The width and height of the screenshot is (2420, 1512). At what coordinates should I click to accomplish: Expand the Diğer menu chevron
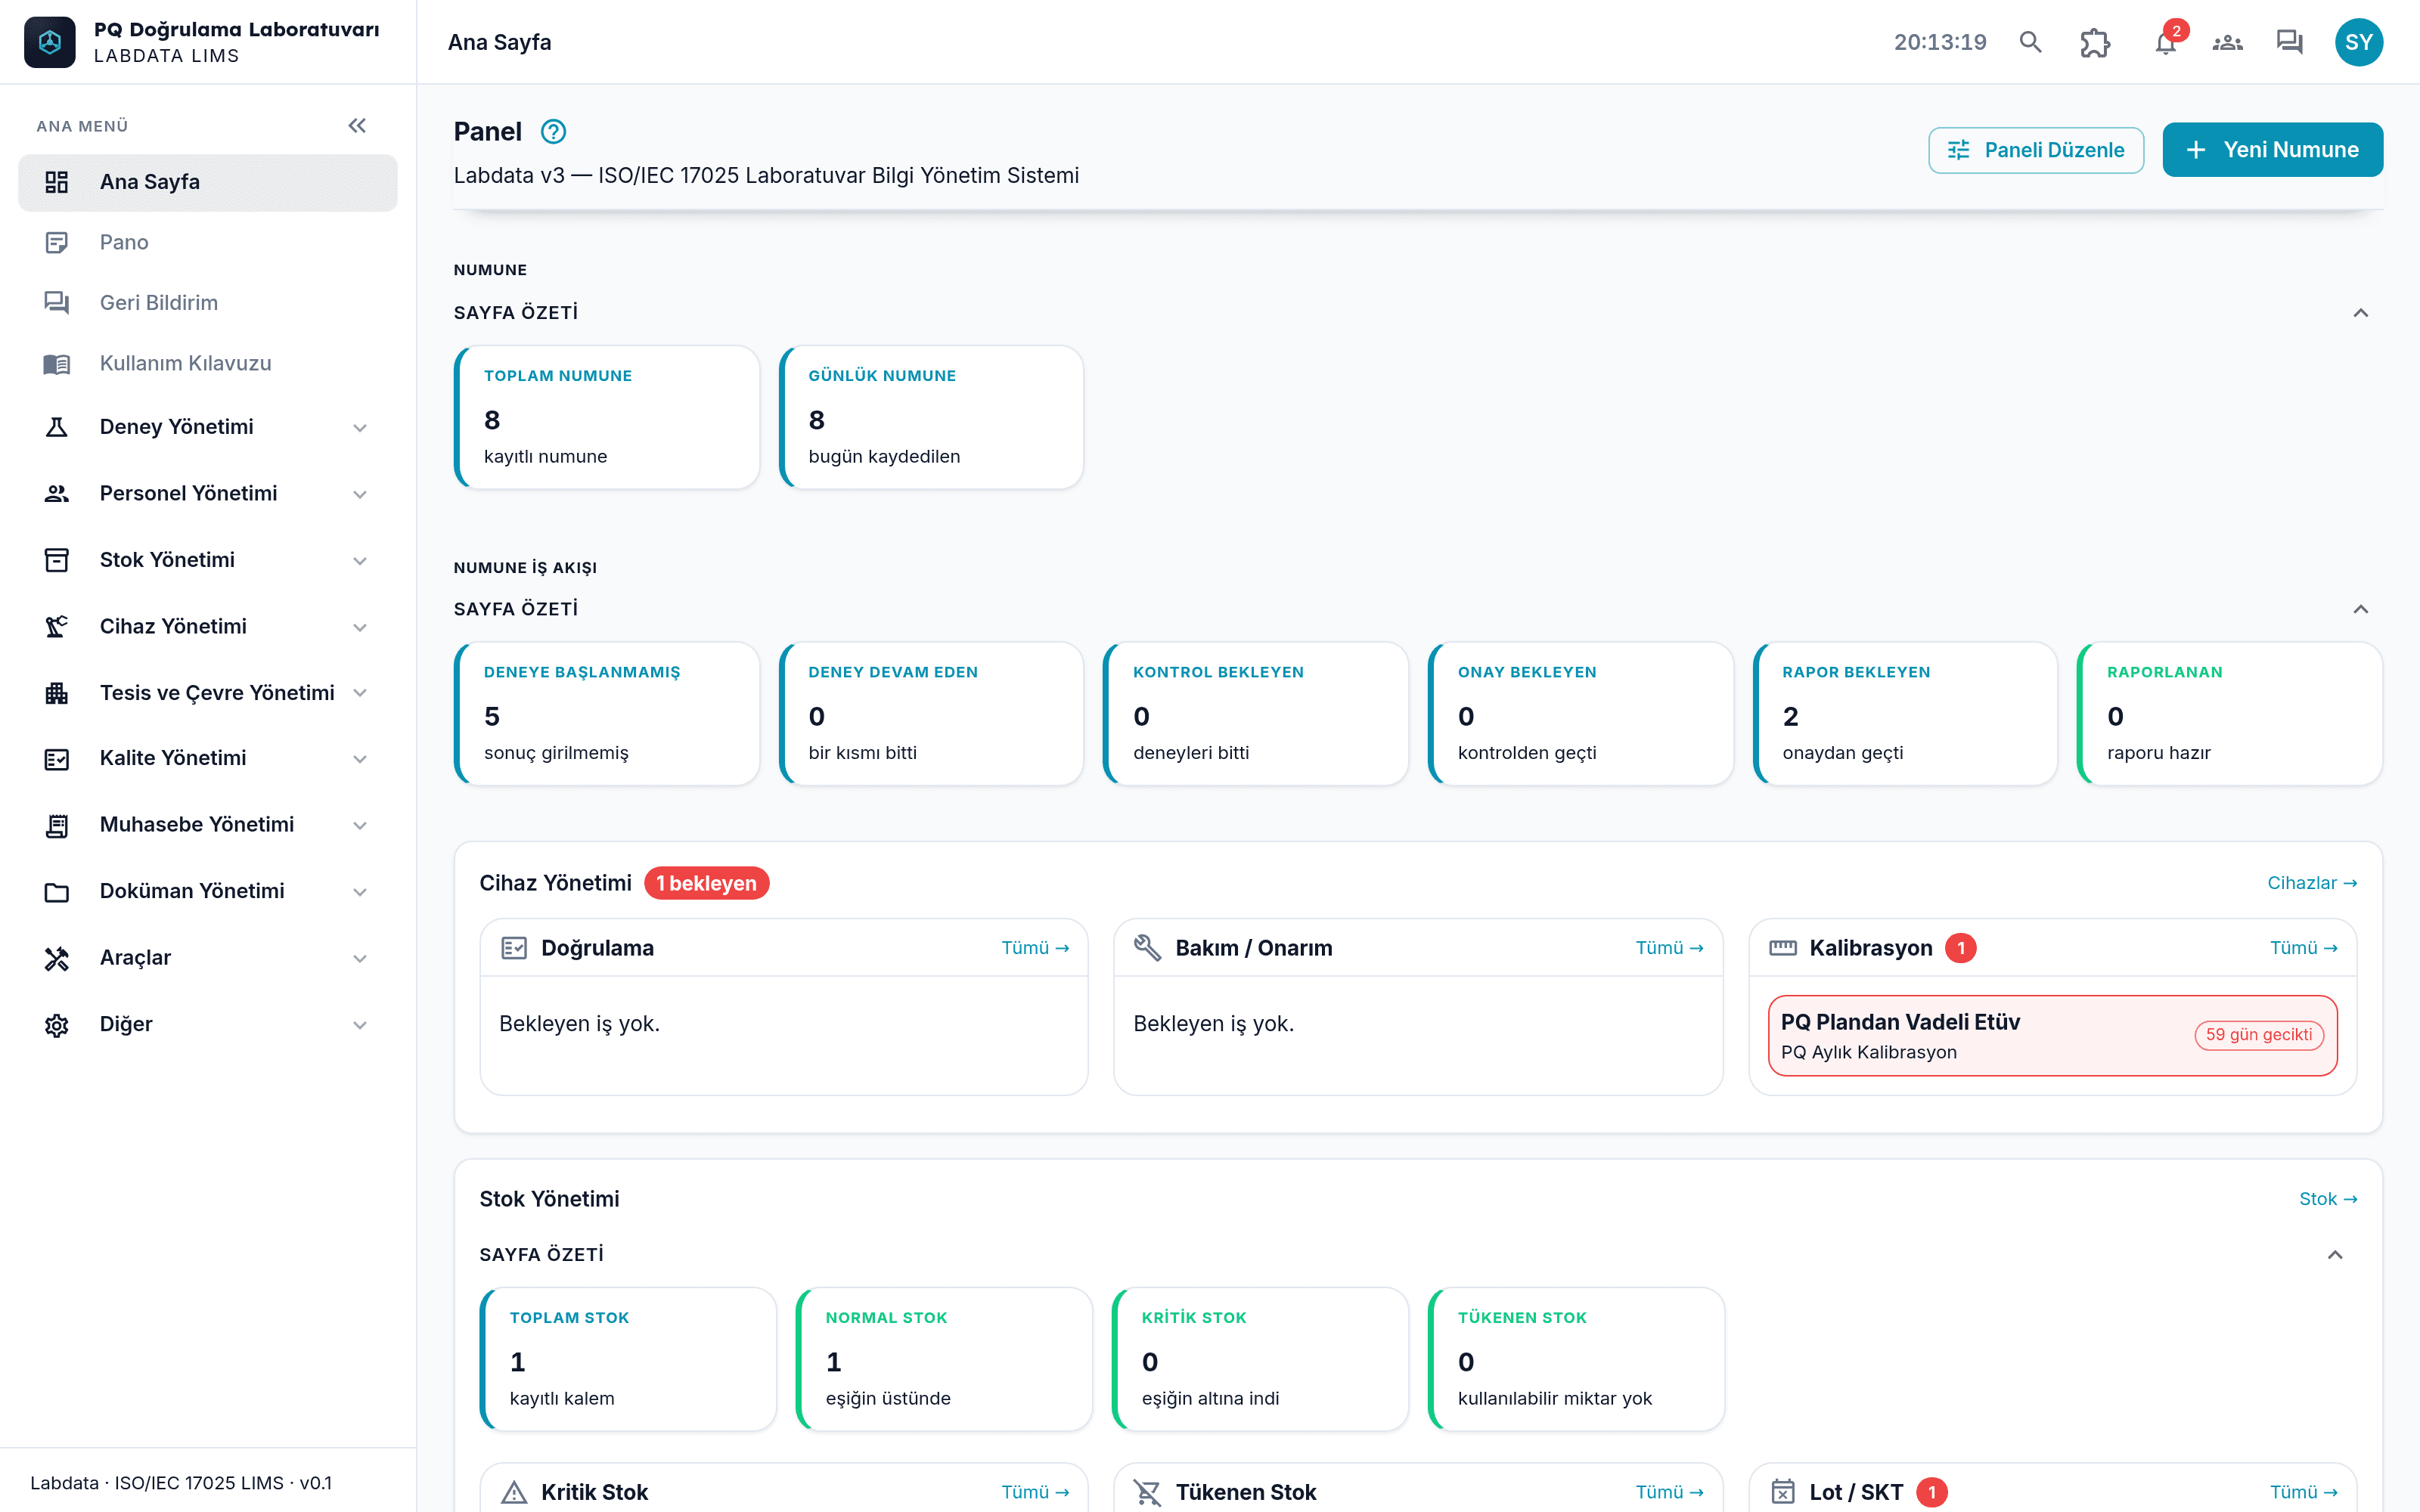(360, 1025)
